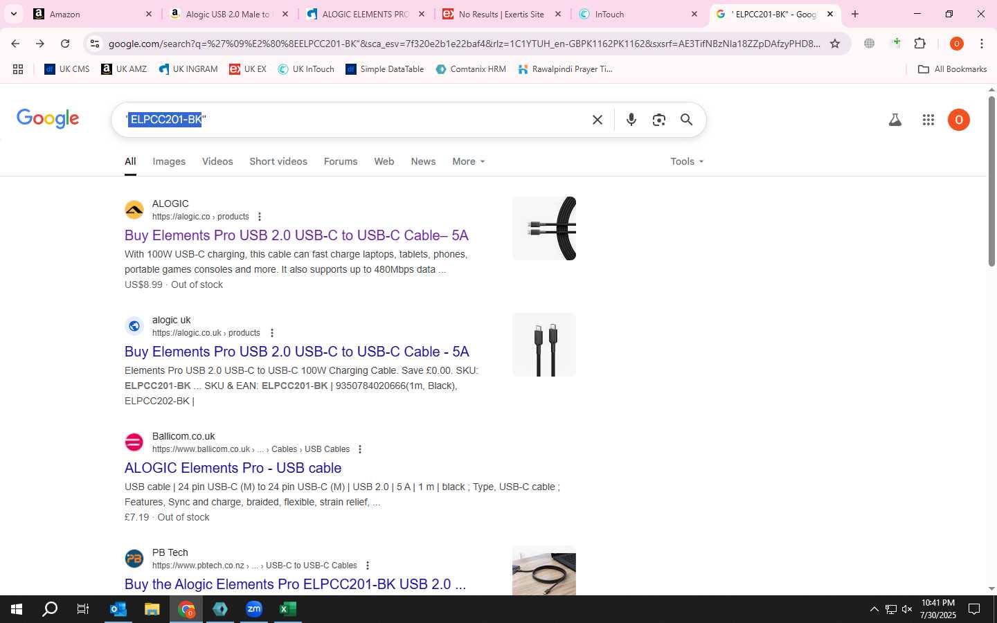Toggle the muted volume icon in tray
Screen dimensions: 997x623
pyautogui.click(x=907, y=609)
